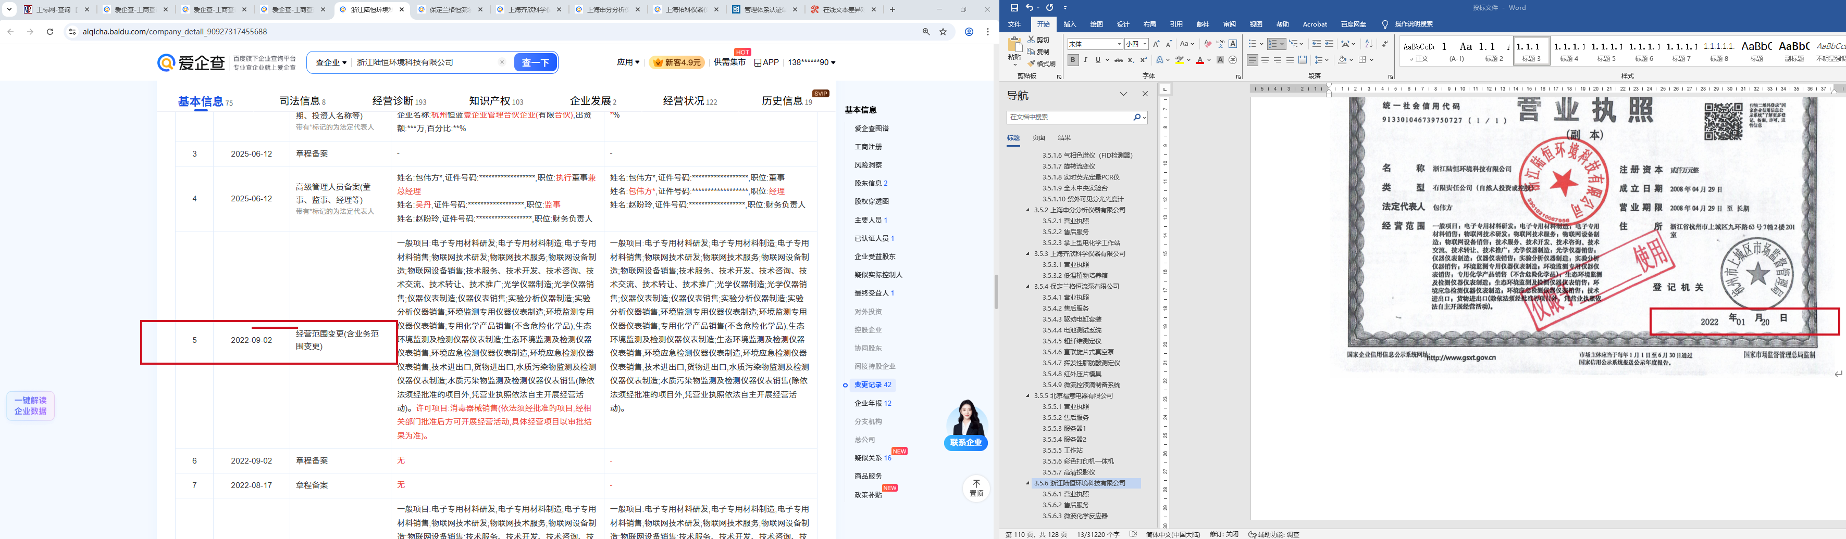This screenshot has width=1846, height=539.
Task: Switch to the 知识产权 tab
Action: coord(490,101)
